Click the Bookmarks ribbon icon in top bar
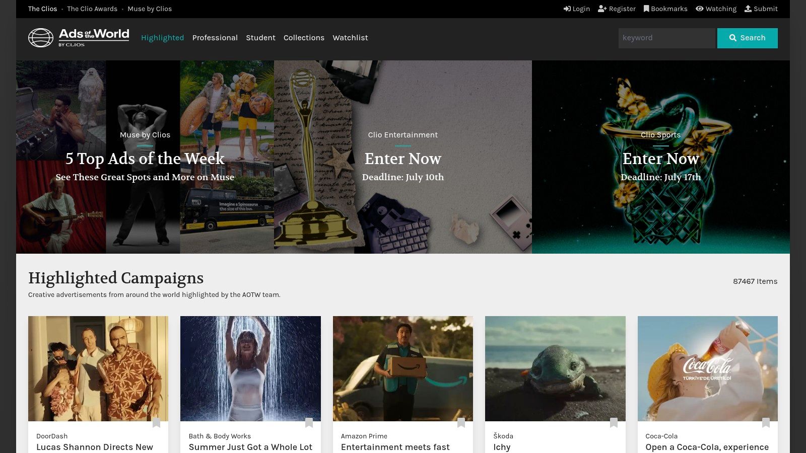This screenshot has height=453, width=806. (646, 9)
